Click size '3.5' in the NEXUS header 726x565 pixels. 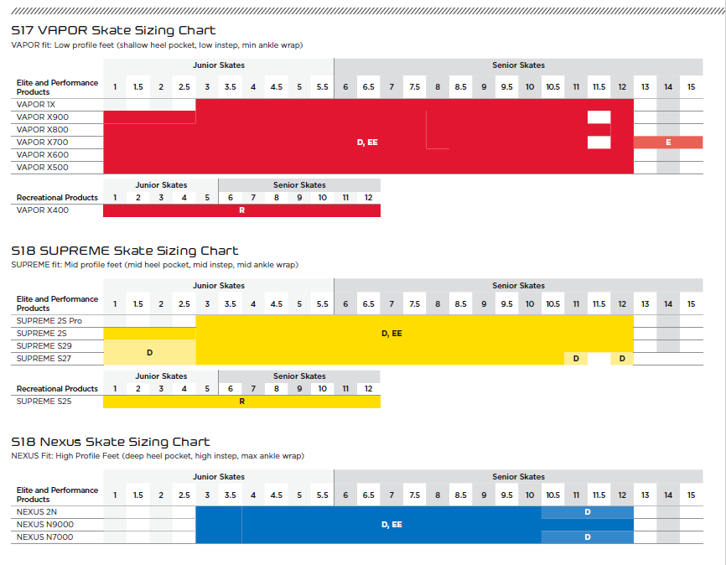coord(230,495)
